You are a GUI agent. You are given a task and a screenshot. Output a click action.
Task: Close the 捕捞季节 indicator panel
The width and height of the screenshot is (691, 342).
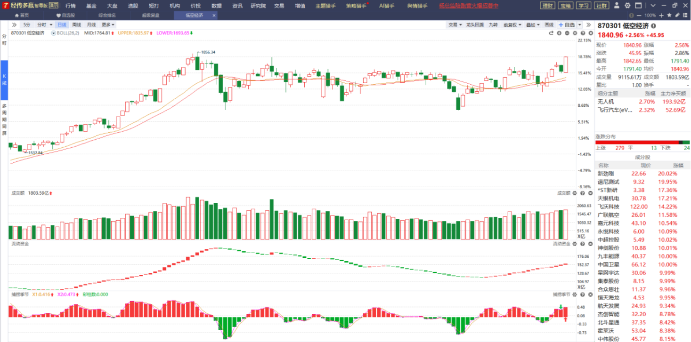tap(590, 294)
